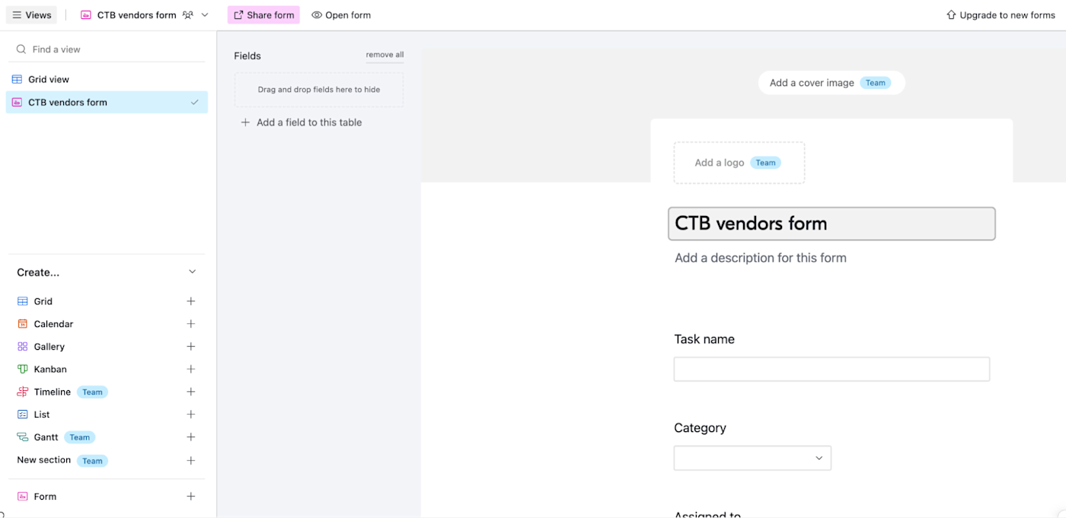Click Add a field to this table

(x=302, y=122)
